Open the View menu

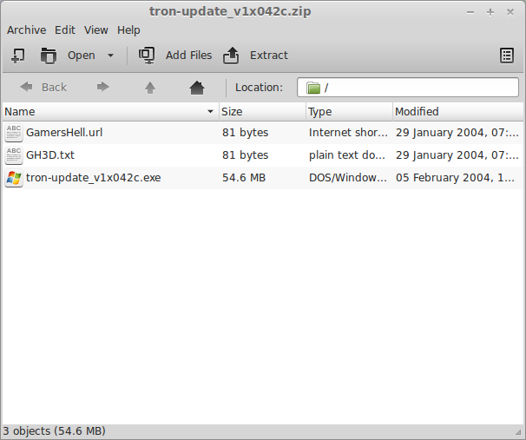click(x=96, y=30)
